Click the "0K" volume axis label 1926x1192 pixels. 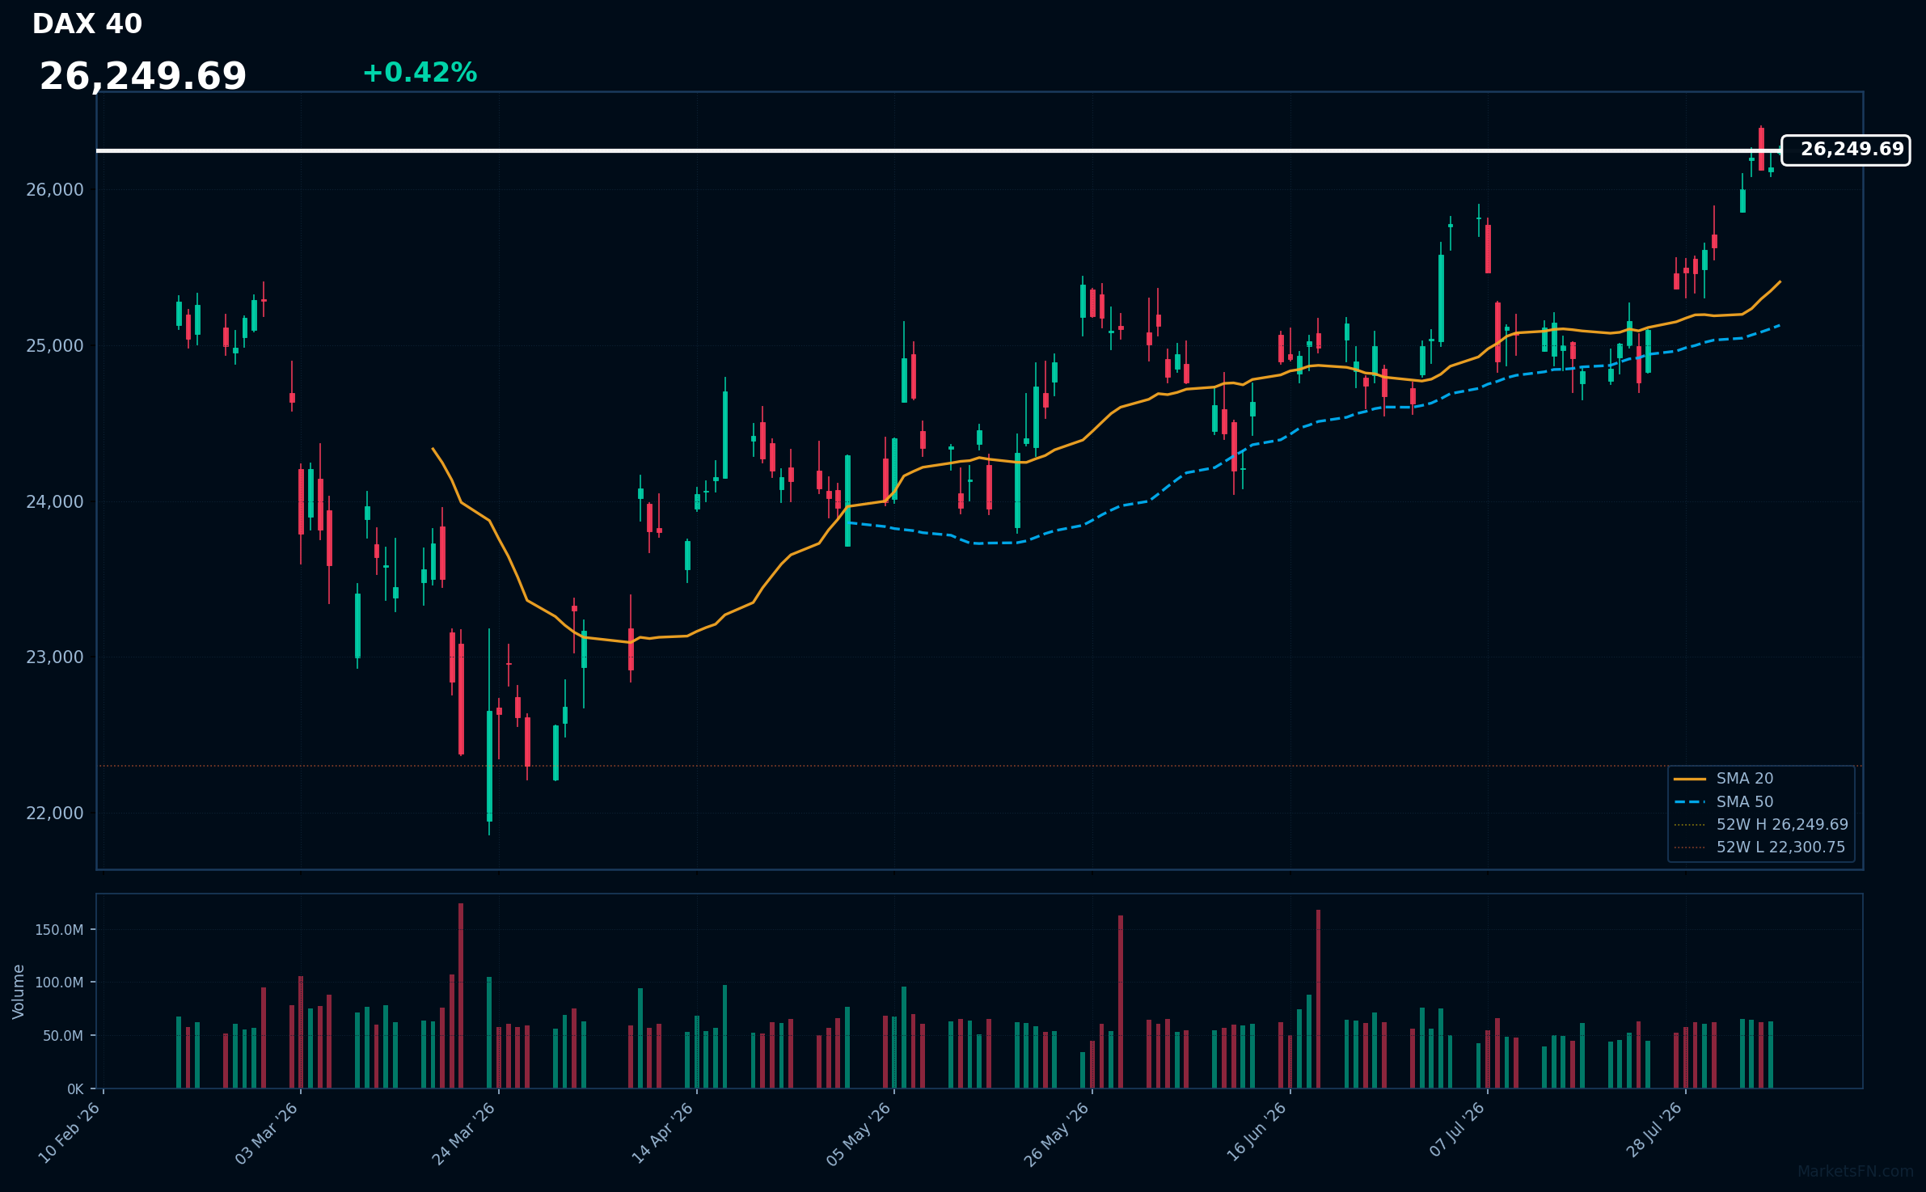point(75,1089)
